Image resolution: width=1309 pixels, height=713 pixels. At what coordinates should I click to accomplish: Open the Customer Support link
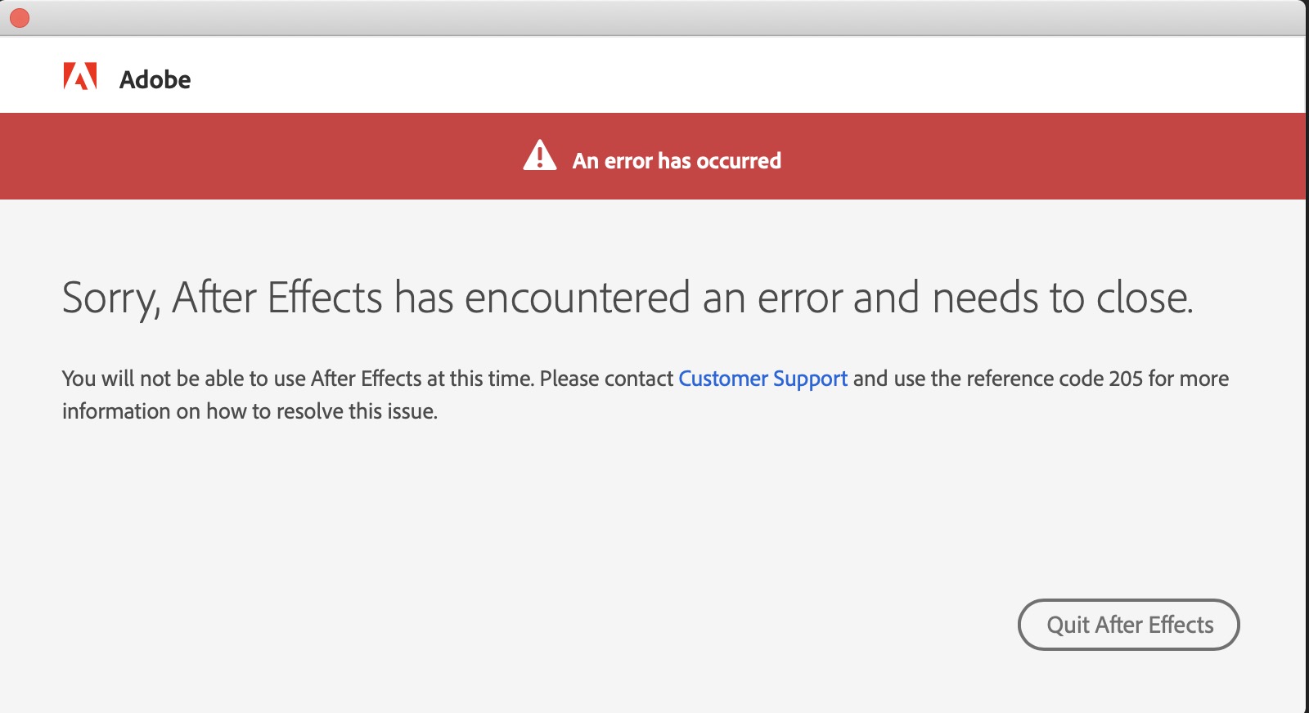[x=762, y=379]
